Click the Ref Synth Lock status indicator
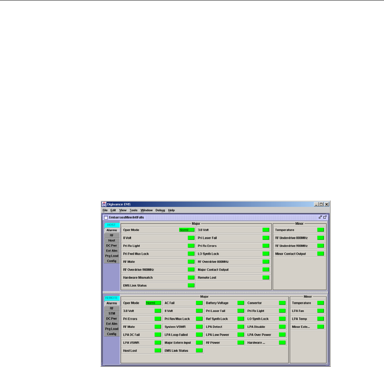384x367 pixels. point(241,319)
